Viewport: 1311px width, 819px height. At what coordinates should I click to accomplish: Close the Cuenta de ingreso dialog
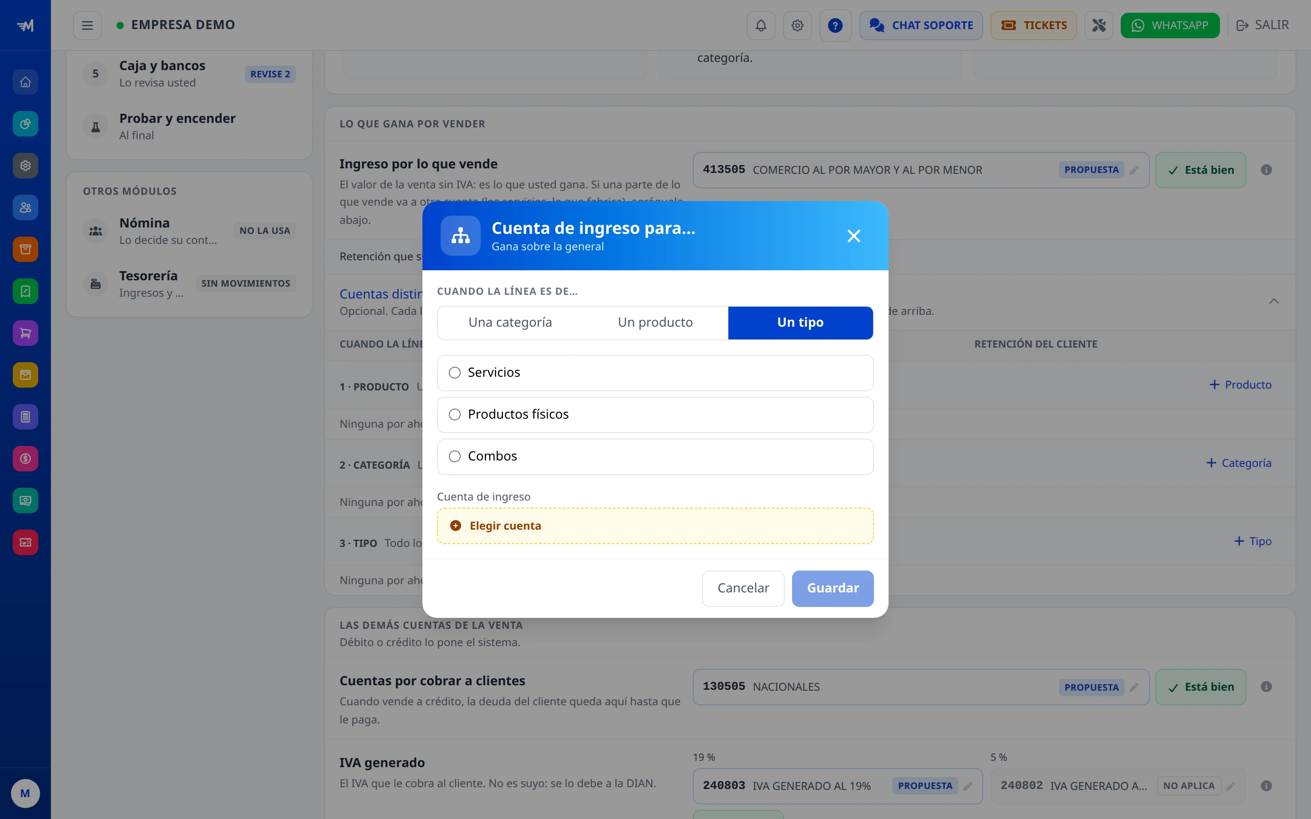coord(854,236)
